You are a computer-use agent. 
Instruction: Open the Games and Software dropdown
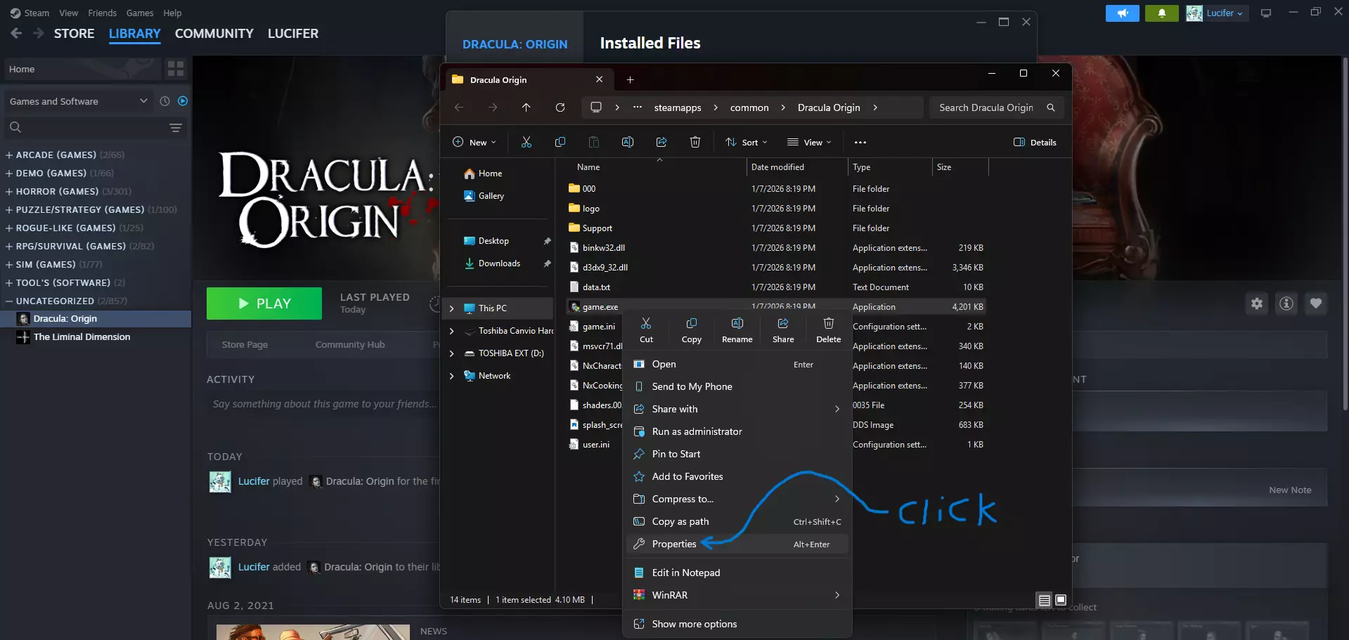click(79, 101)
